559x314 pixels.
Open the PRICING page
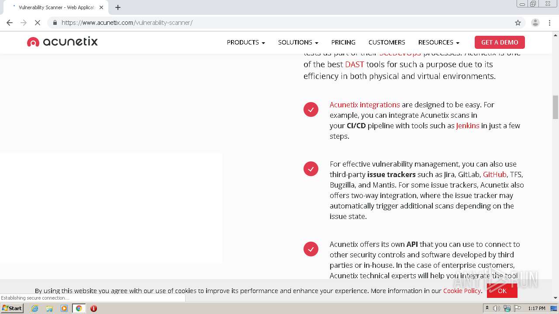point(343,42)
